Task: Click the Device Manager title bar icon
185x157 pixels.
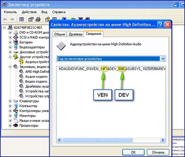Action: click(x=4, y=4)
